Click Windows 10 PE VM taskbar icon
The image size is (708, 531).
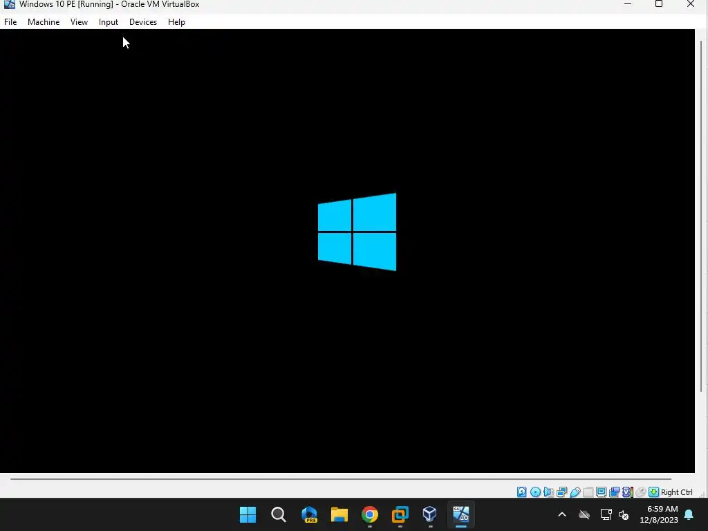point(461,514)
